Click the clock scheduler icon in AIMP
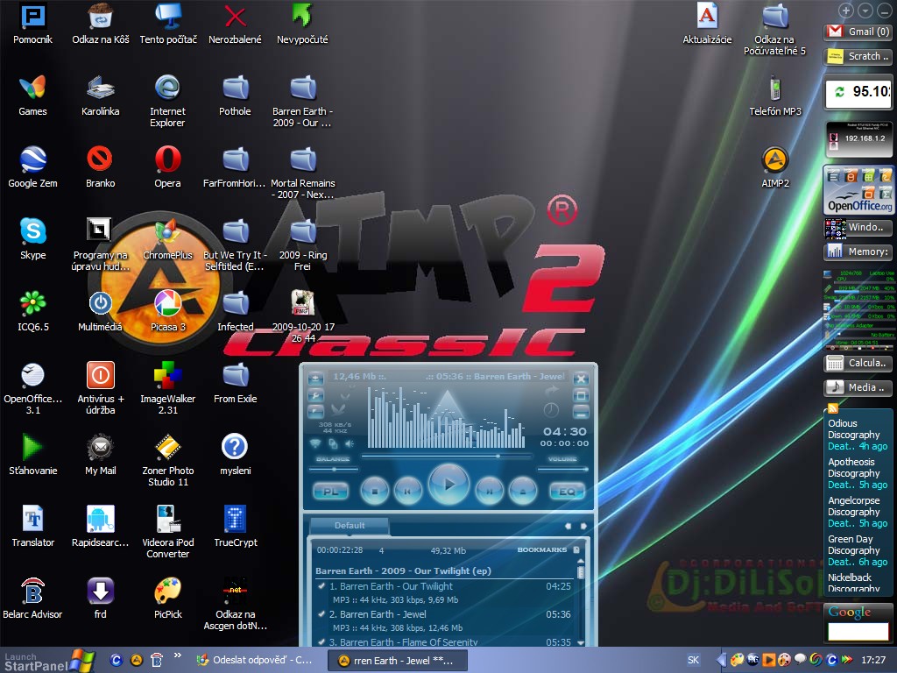 click(551, 409)
